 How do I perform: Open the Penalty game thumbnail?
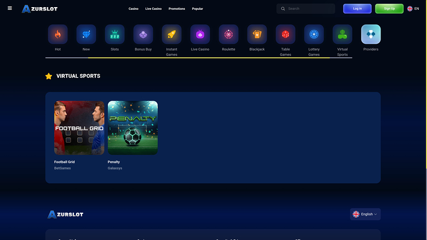click(132, 128)
